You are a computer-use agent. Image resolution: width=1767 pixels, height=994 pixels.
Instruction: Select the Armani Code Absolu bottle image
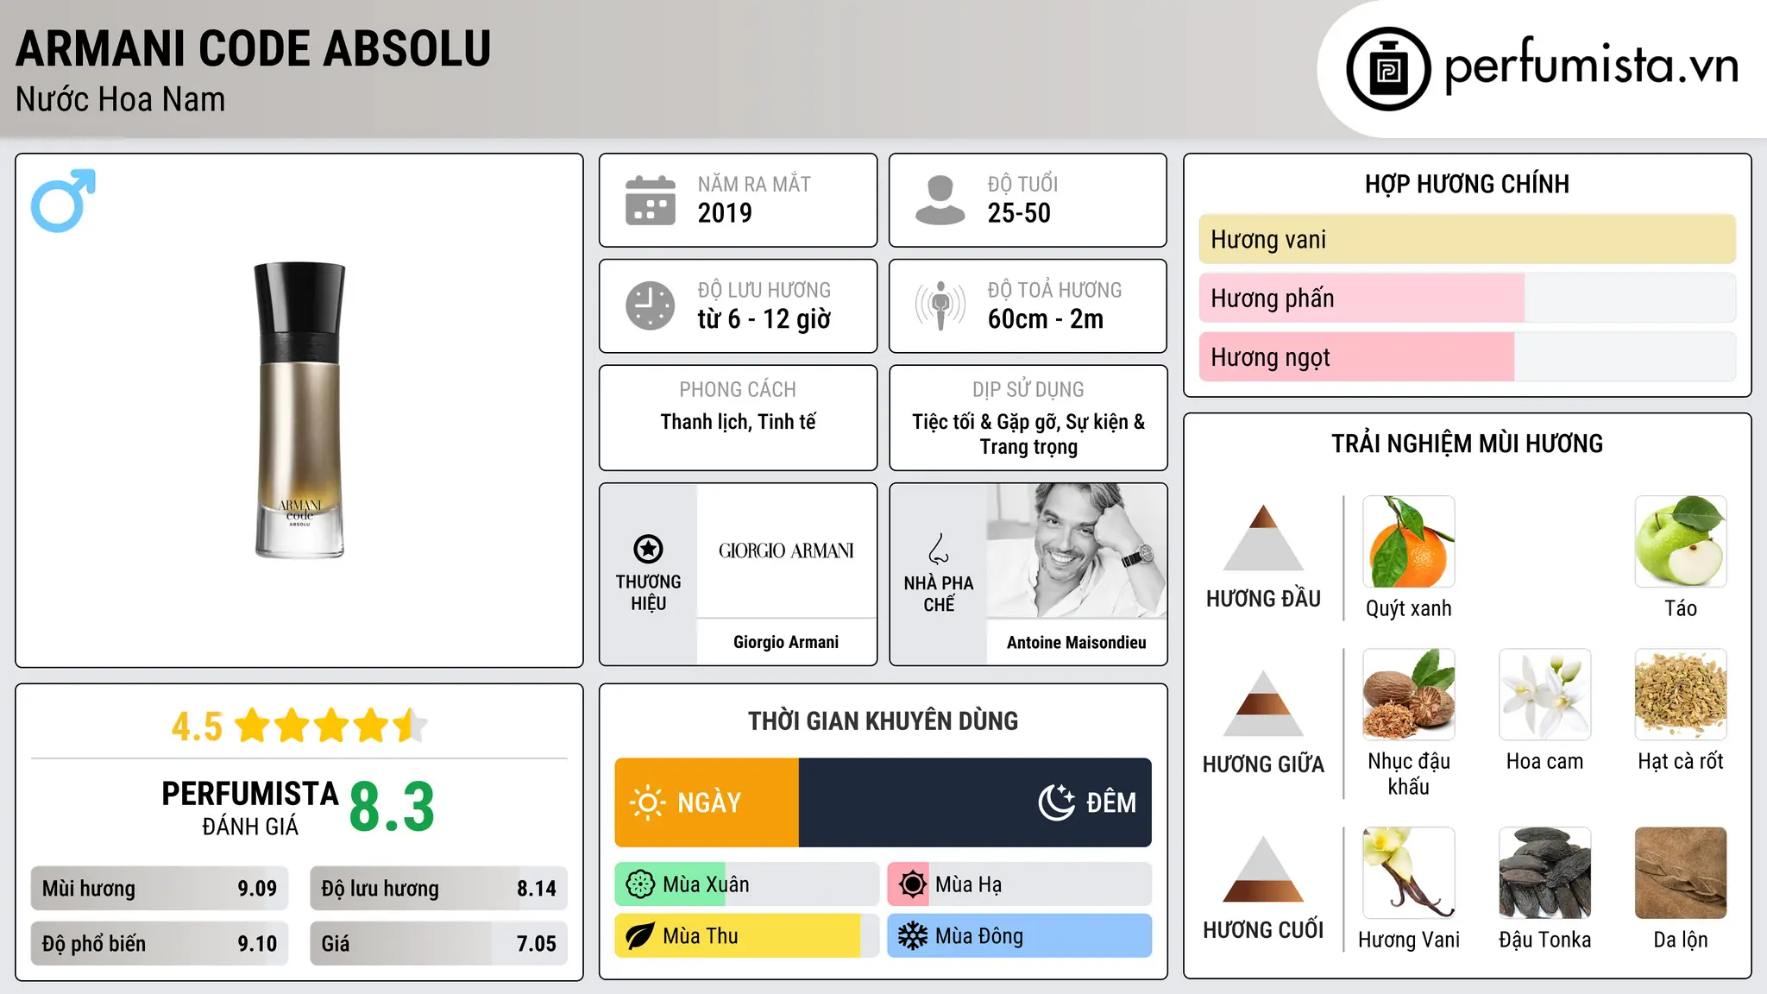pyautogui.click(x=299, y=410)
